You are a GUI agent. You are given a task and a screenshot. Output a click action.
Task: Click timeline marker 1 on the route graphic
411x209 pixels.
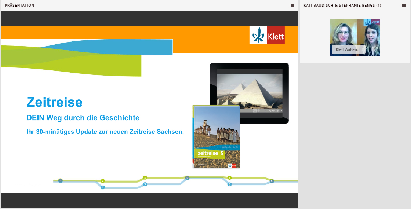[61, 181]
